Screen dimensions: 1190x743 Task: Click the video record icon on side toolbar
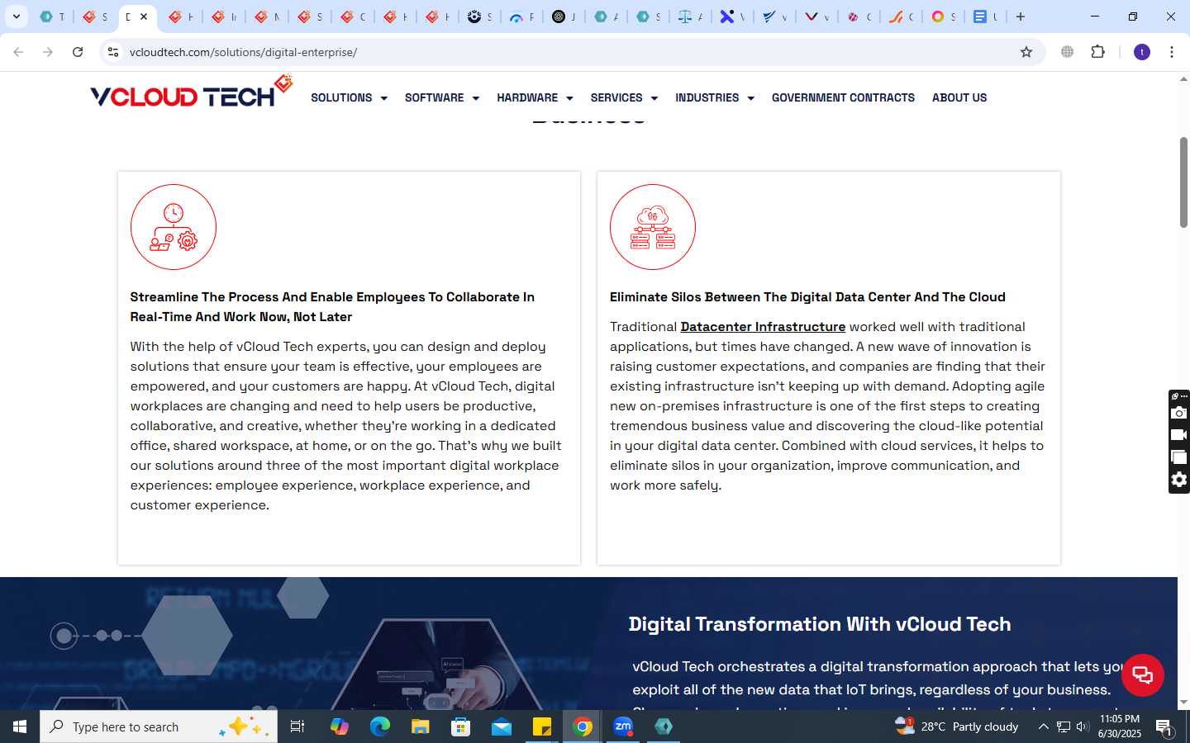[x=1179, y=435]
